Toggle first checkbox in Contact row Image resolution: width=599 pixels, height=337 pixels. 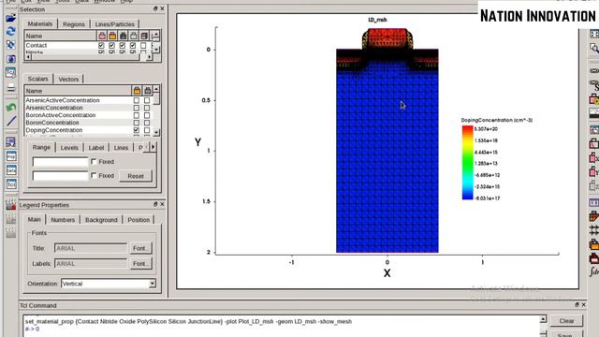(x=101, y=45)
